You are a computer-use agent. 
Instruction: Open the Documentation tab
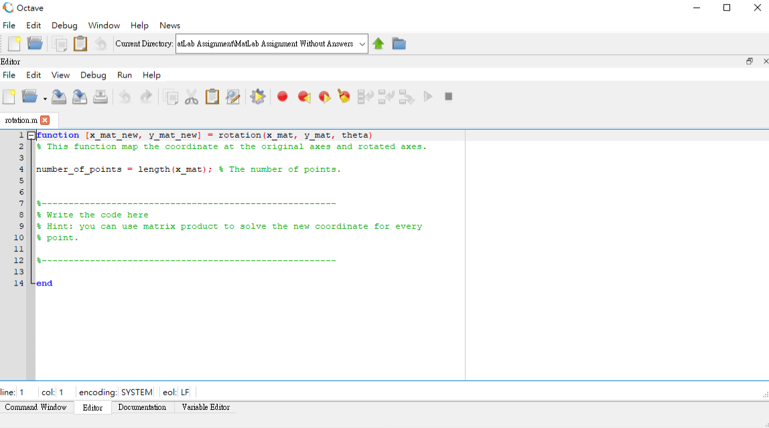coord(142,407)
